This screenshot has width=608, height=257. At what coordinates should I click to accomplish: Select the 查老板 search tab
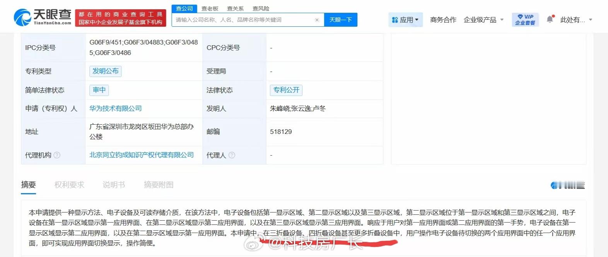tap(210, 9)
